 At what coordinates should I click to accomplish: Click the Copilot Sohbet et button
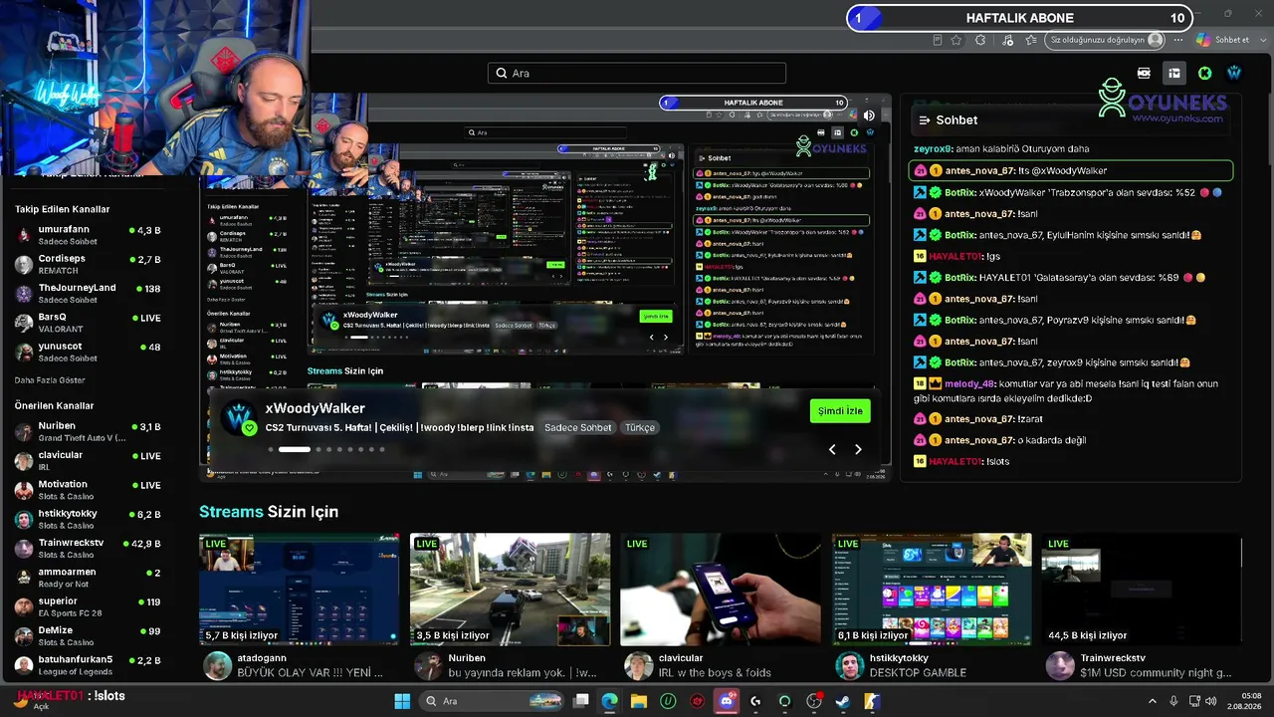(1223, 40)
